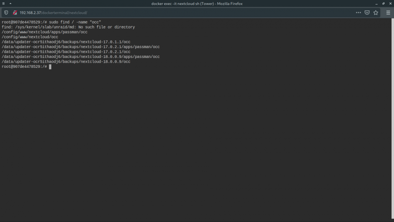
Task: Open the Firefox hamburger menu
Action: tap(388, 13)
